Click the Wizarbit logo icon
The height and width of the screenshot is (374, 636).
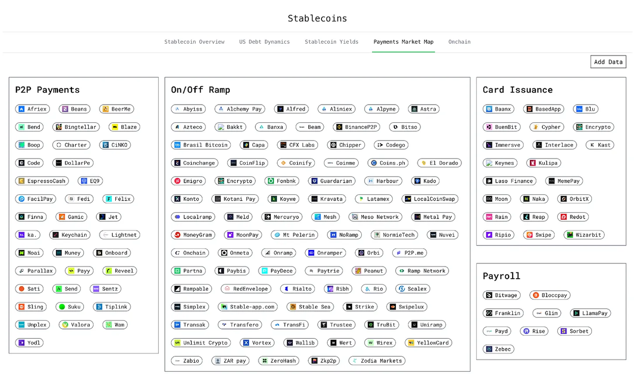pyautogui.click(x=570, y=235)
